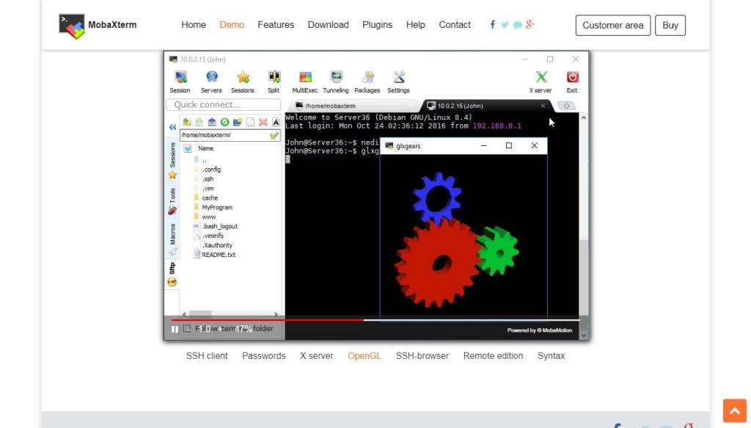Click the Customer area button

pos(613,26)
